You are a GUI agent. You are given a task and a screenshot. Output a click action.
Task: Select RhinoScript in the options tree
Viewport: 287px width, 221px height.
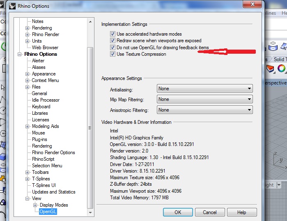point(43,159)
